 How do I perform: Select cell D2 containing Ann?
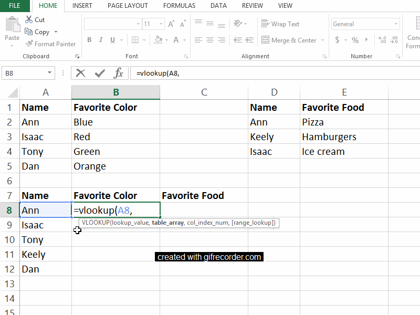(274, 122)
